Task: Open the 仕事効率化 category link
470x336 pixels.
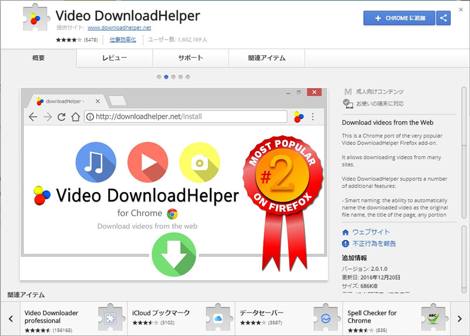Action: pyautogui.click(x=123, y=39)
